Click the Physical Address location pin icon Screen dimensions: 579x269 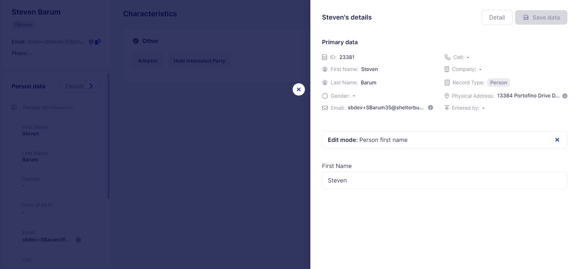click(447, 96)
